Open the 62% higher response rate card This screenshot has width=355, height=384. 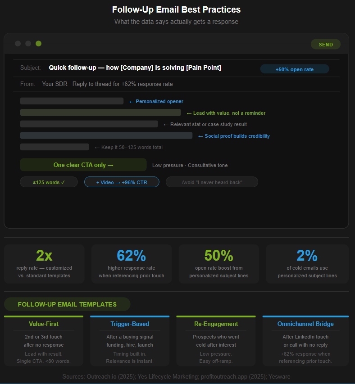pyautogui.click(x=131, y=264)
